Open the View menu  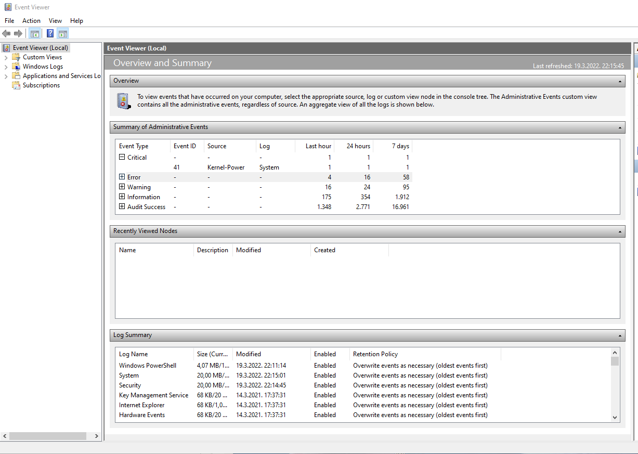coord(55,21)
